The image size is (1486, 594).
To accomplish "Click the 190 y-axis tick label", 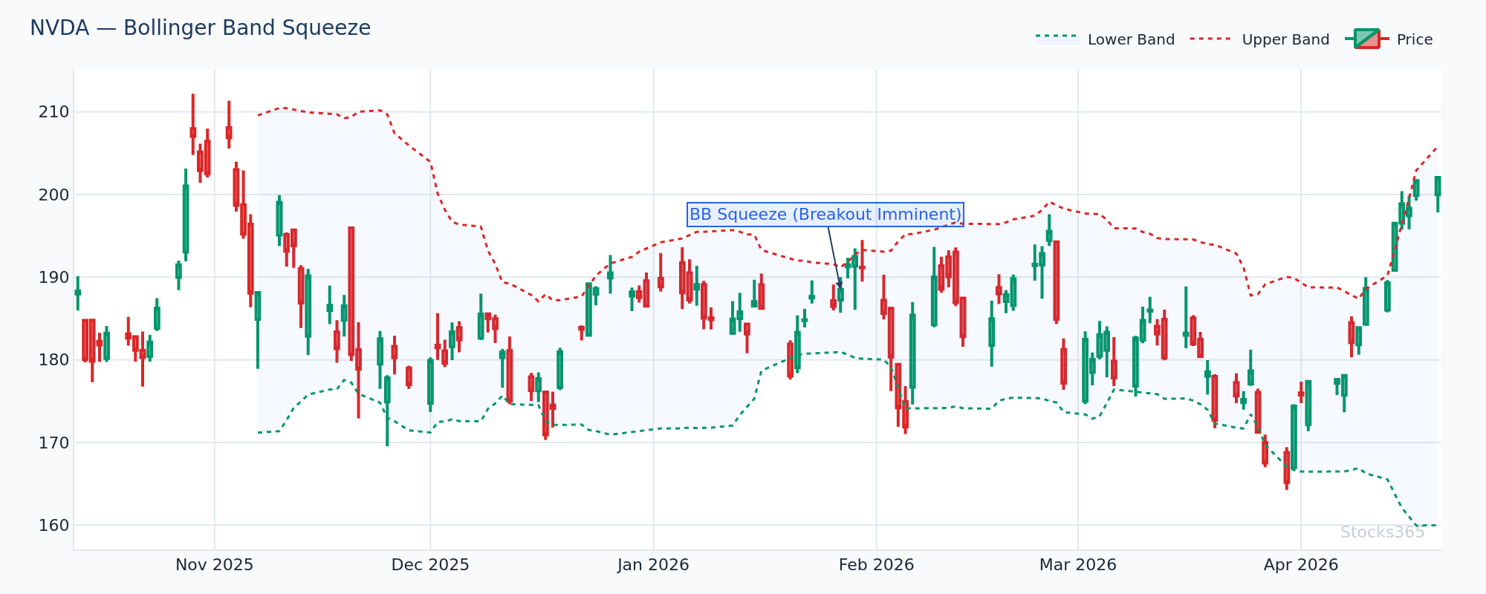I will point(53,278).
